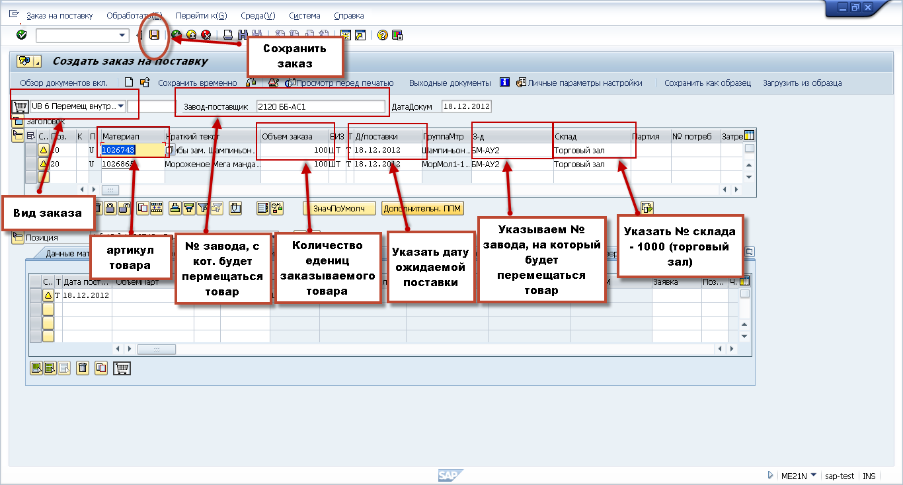Click the locked padlock icon below item table
The width and height of the screenshot is (903, 485).
pyautogui.click(x=110, y=208)
